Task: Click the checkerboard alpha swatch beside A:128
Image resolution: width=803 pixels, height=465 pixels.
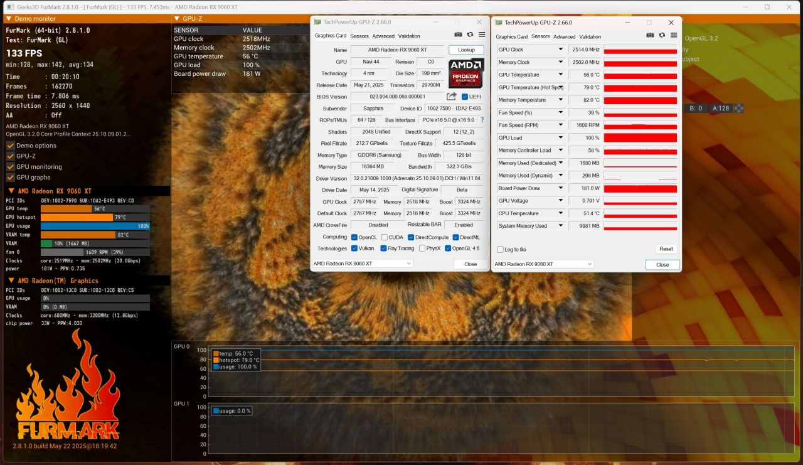Action: pyautogui.click(x=740, y=108)
